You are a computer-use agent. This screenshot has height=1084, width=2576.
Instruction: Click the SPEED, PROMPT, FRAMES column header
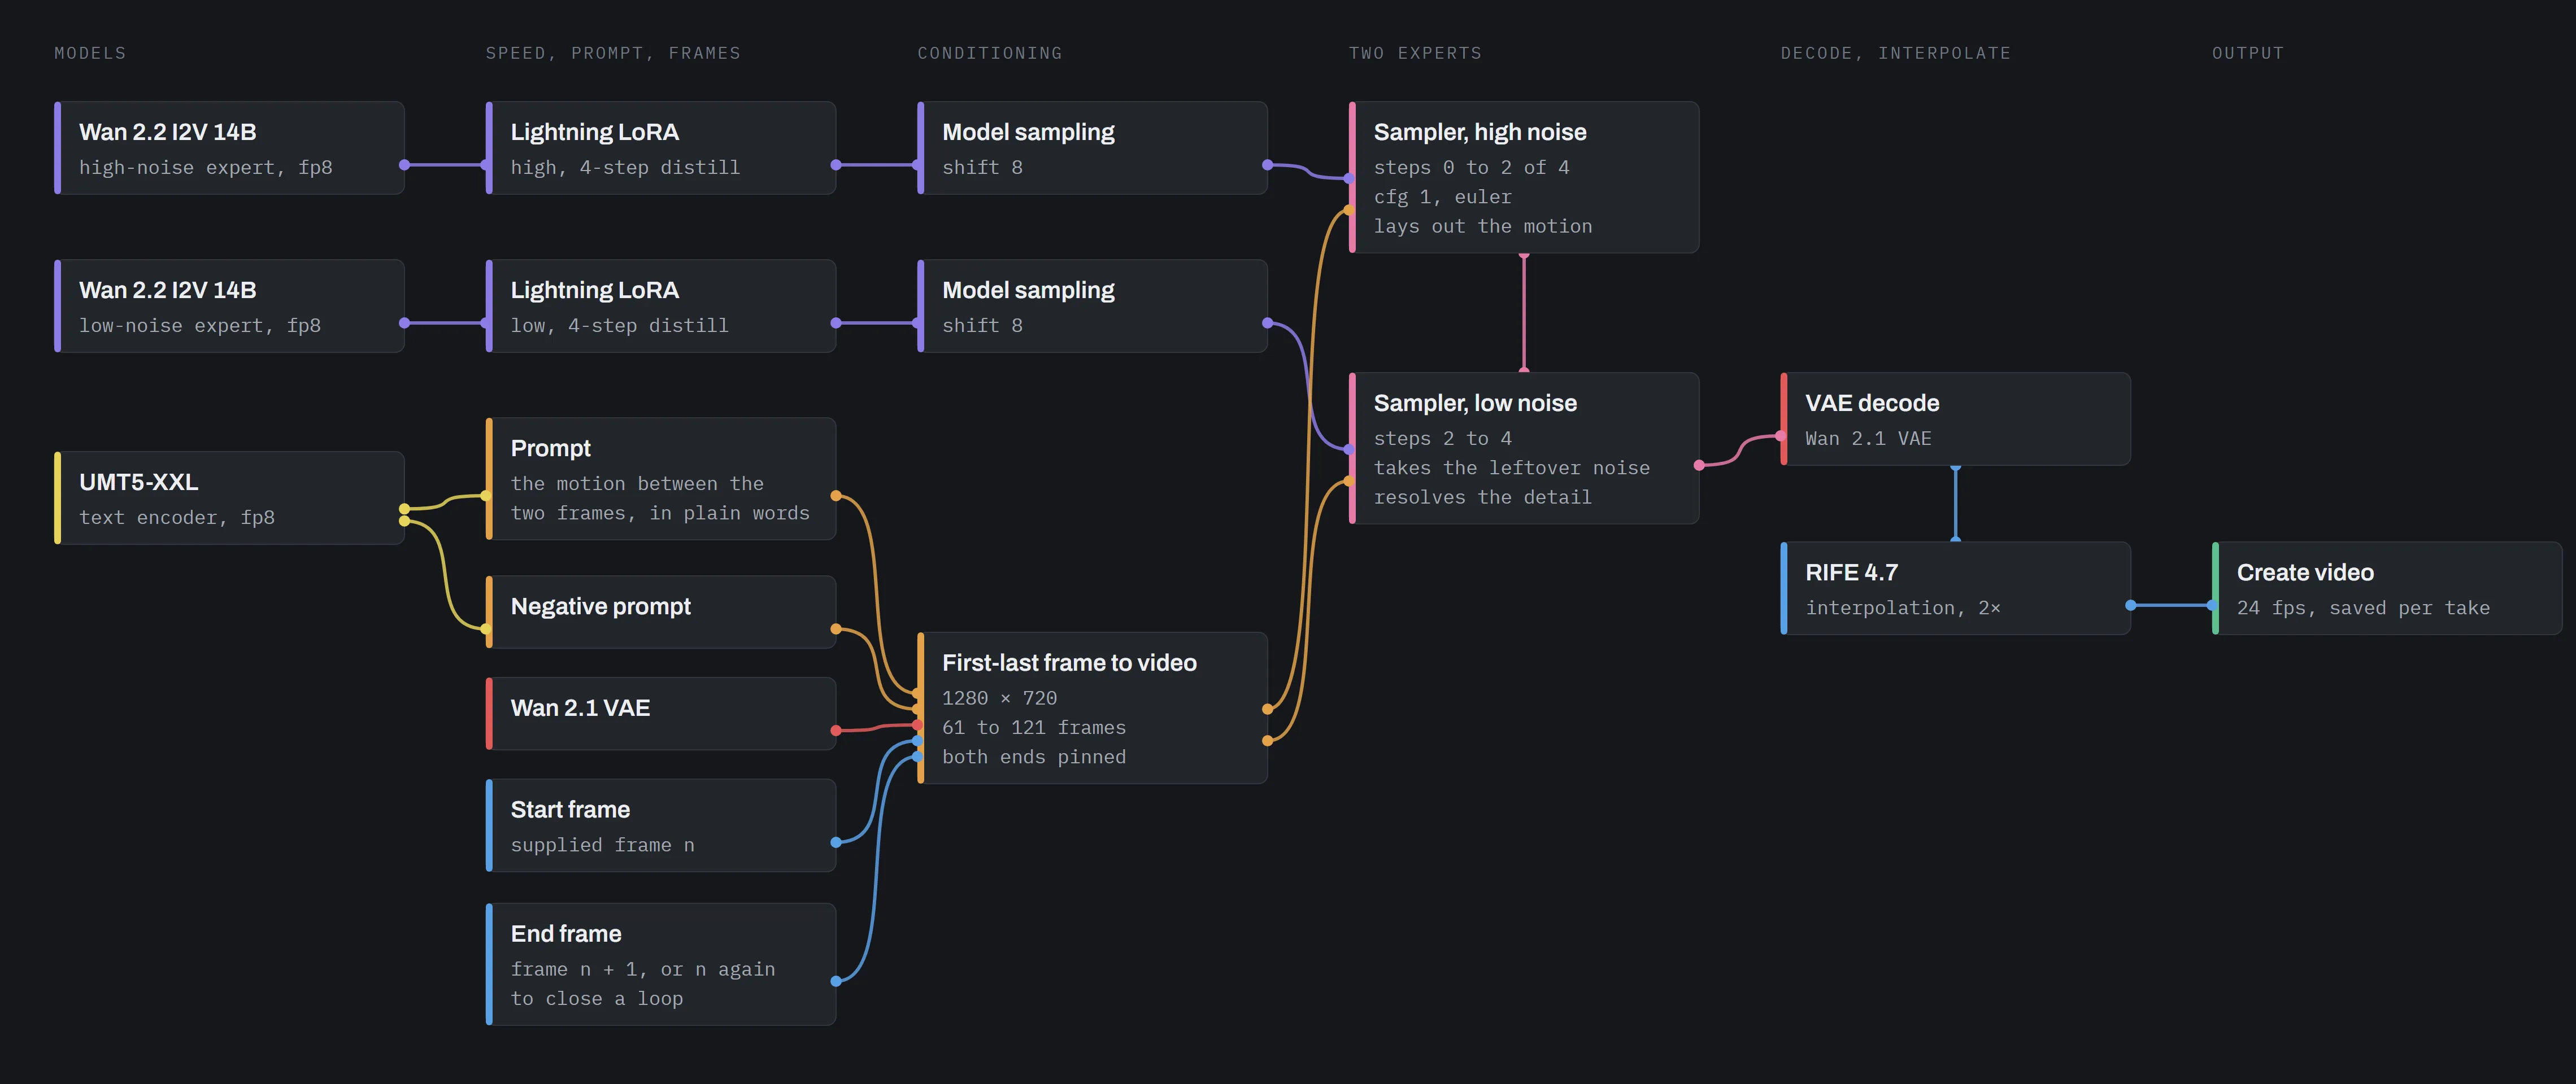[x=613, y=53]
